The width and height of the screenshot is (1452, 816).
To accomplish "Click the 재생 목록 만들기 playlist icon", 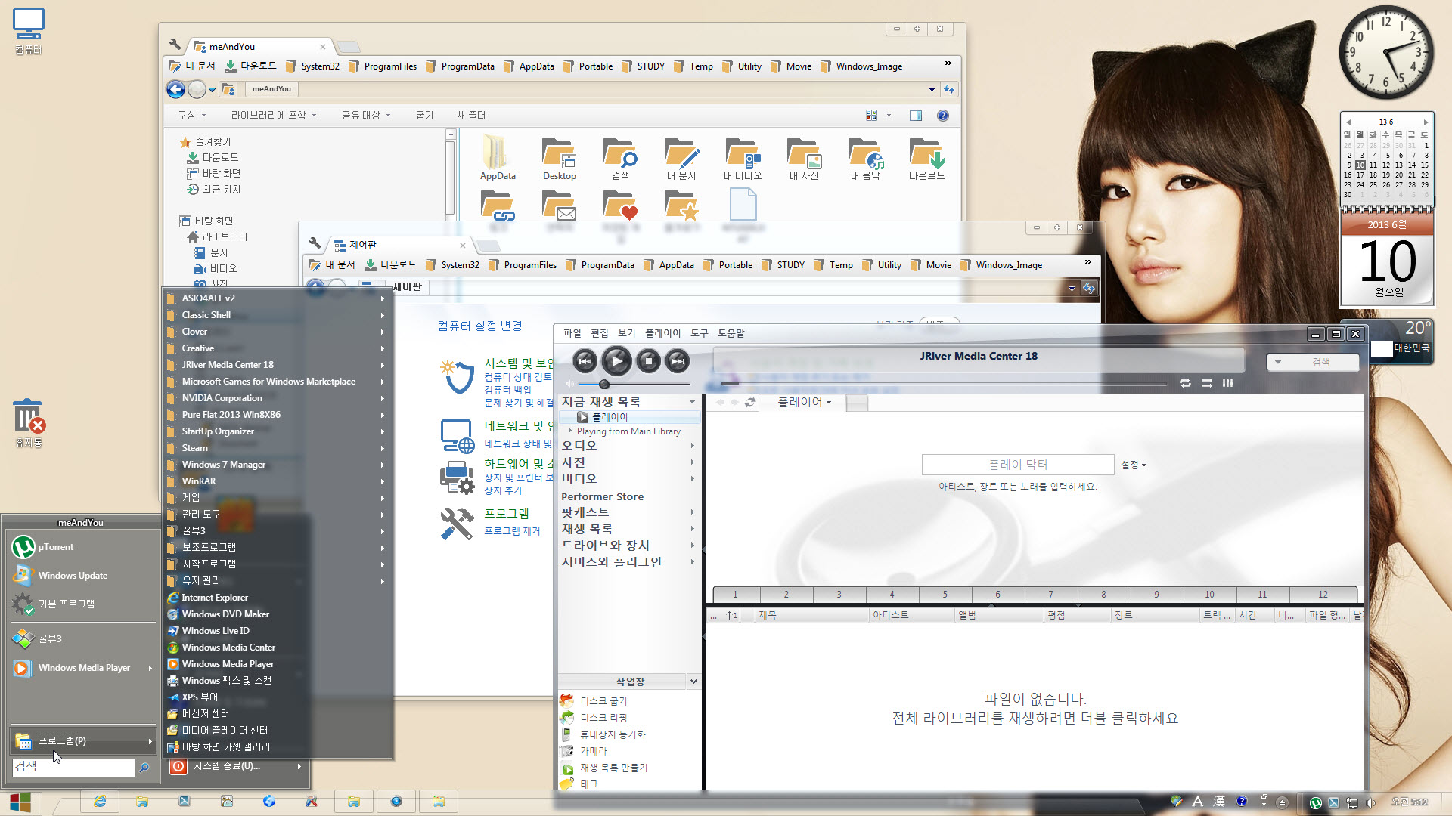I will 567,768.
